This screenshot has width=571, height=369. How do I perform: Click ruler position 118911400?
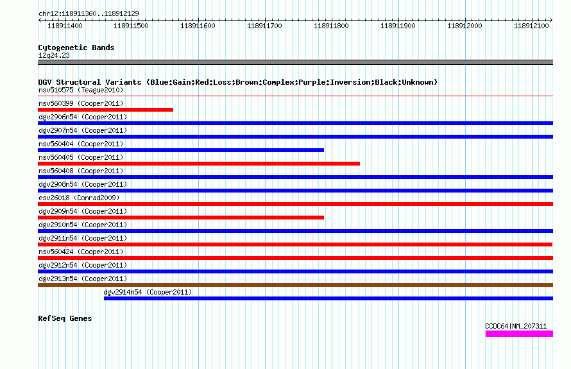pyautogui.click(x=65, y=26)
